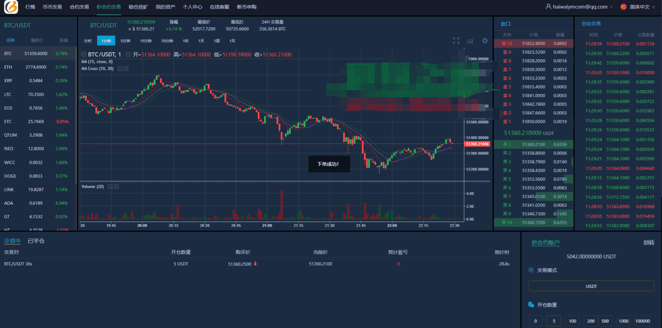Click the exchange logo icon
Screen dimensions: 662x328
click(x=11, y=7)
